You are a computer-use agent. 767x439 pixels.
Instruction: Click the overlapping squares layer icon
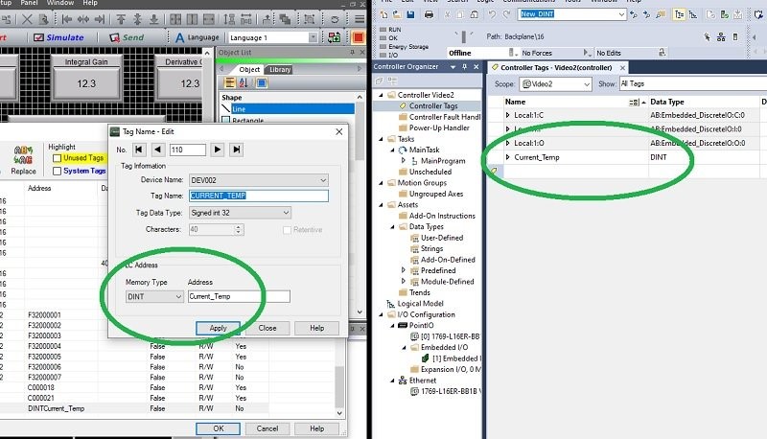[285, 19]
